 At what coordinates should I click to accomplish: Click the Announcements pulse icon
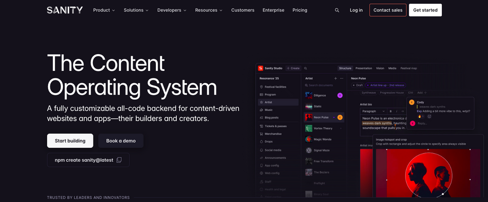click(262, 158)
